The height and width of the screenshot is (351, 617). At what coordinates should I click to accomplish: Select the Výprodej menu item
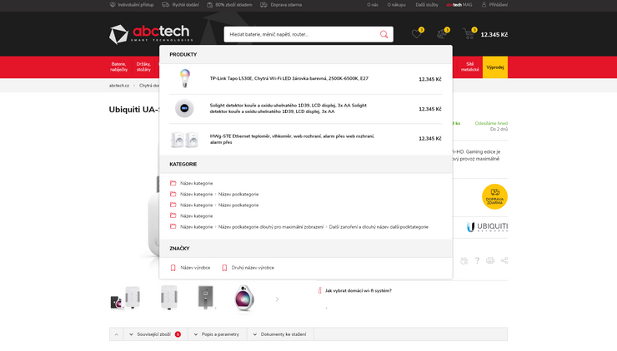click(494, 67)
